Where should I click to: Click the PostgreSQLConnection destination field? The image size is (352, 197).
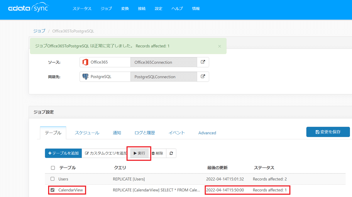coord(164,77)
